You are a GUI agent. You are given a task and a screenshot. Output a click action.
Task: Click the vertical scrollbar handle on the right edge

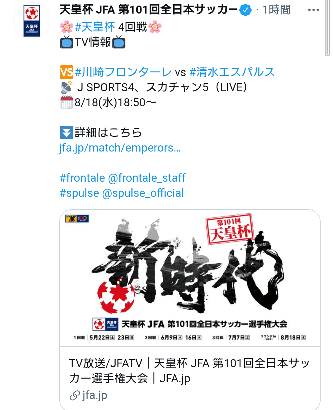(327, 28)
